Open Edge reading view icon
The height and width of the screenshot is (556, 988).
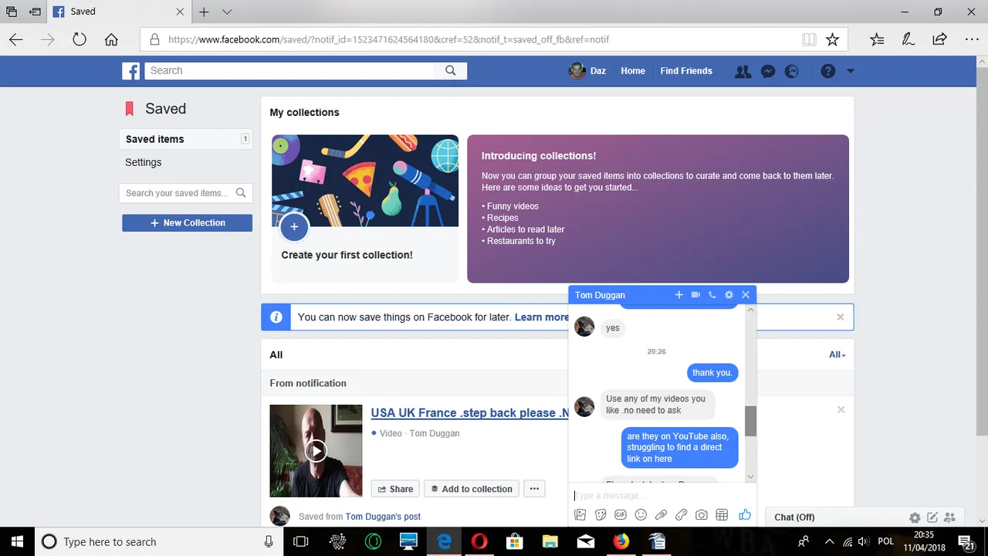point(809,39)
